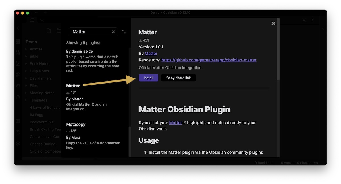Click the forward navigation arrow in title bar
This screenshot has height=184, width=341.
(45, 13)
